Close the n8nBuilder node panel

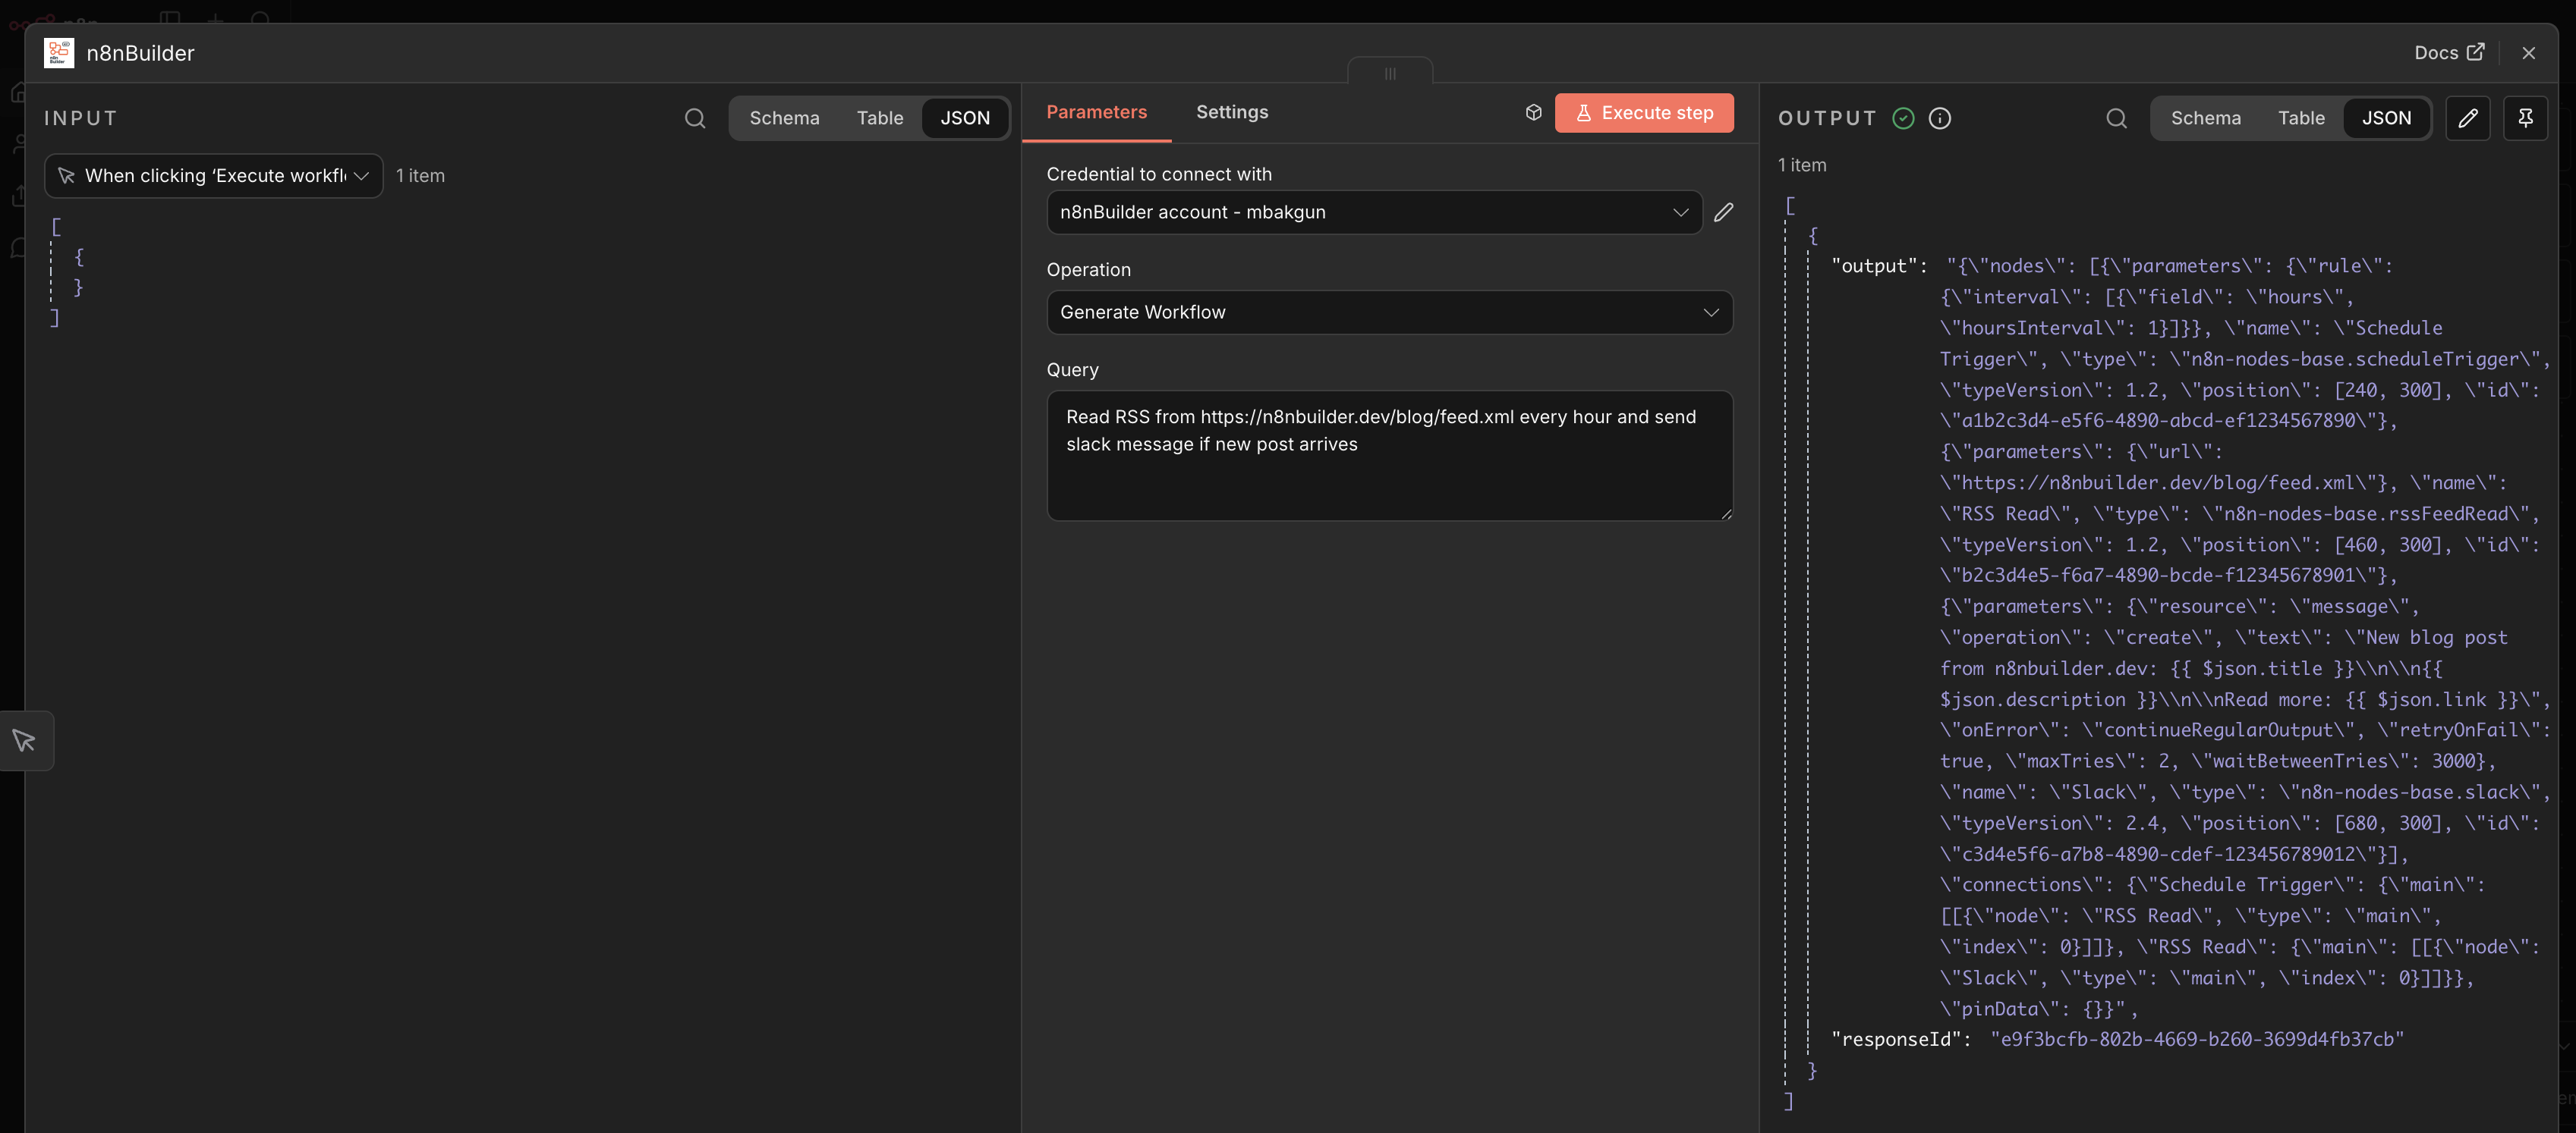coord(2528,53)
